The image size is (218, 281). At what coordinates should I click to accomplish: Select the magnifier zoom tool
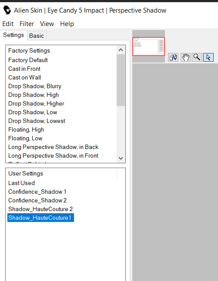point(197,57)
